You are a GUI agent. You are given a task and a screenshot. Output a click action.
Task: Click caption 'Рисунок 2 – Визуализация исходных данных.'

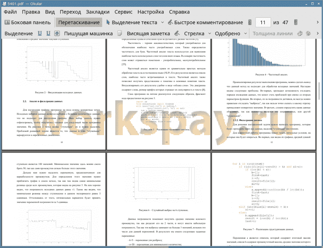[58, 92]
